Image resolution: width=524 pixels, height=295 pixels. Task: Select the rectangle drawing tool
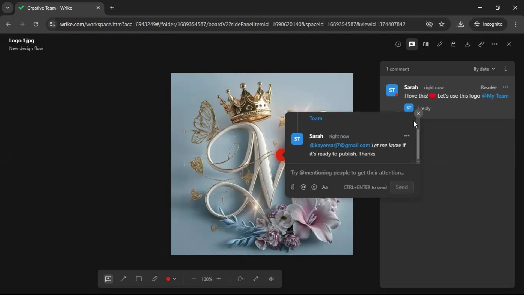[139, 279]
